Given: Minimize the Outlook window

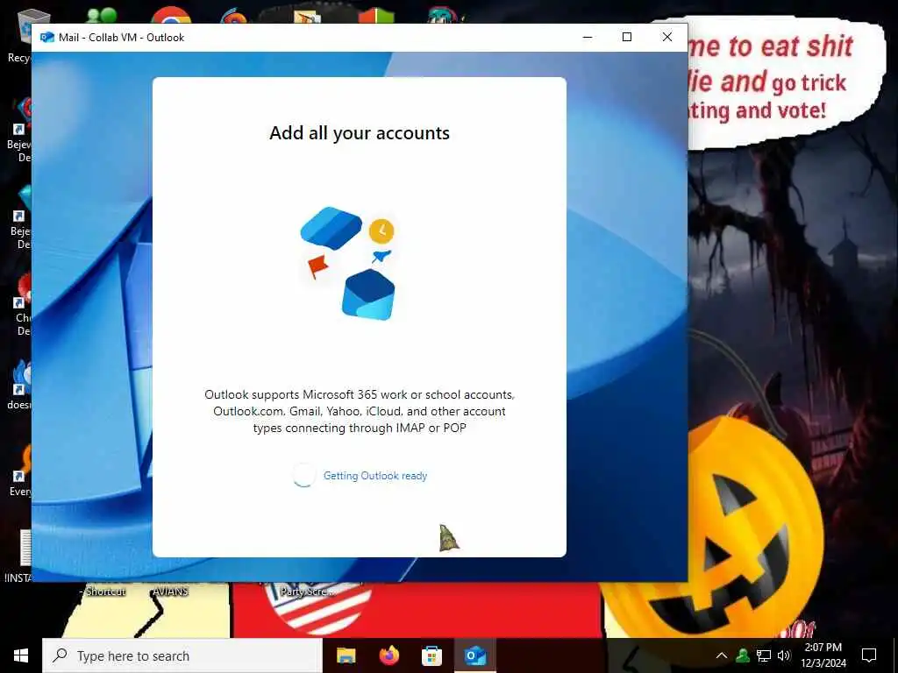Looking at the screenshot, I should [588, 37].
